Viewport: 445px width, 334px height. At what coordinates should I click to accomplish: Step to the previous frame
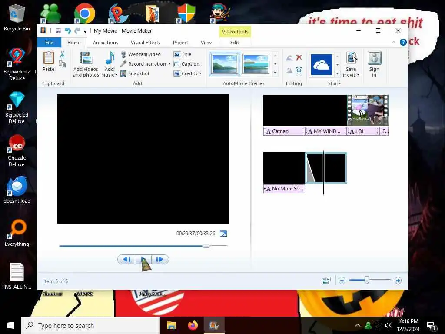pyautogui.click(x=126, y=259)
